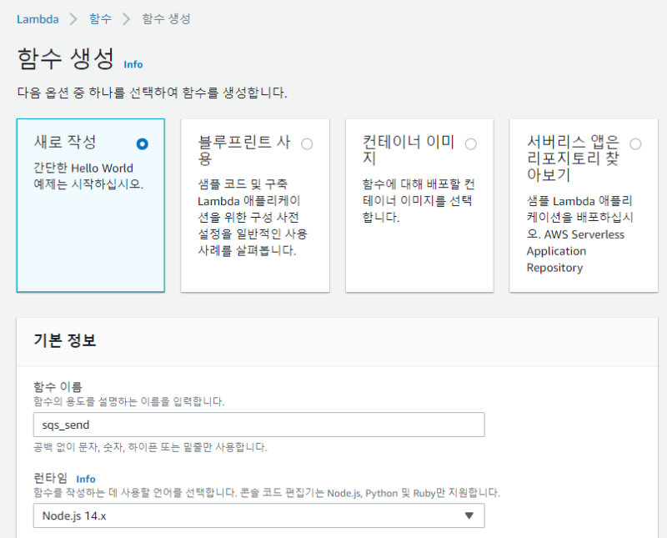Click the chevron before 함수 생성 breadcrumb
Image resolution: width=667 pixels, height=538 pixels.
click(x=127, y=18)
